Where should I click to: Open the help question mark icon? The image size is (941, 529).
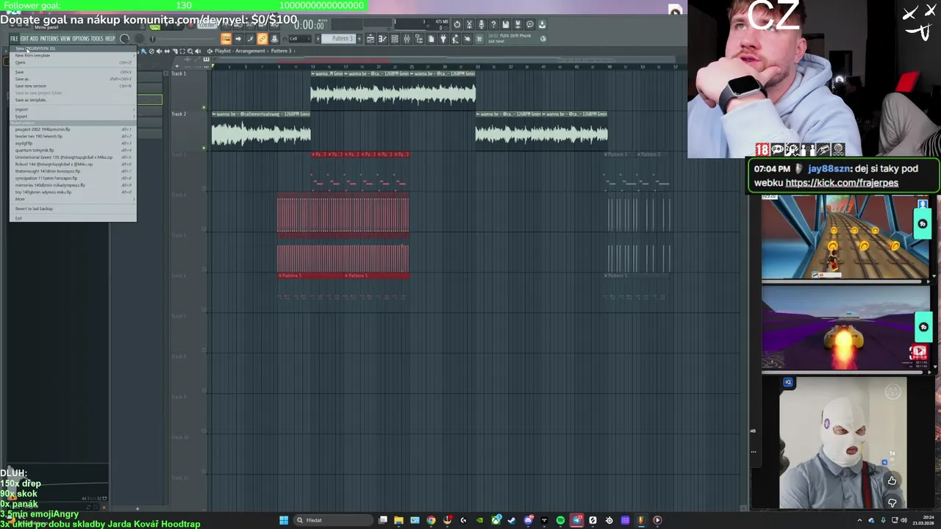pos(493,25)
